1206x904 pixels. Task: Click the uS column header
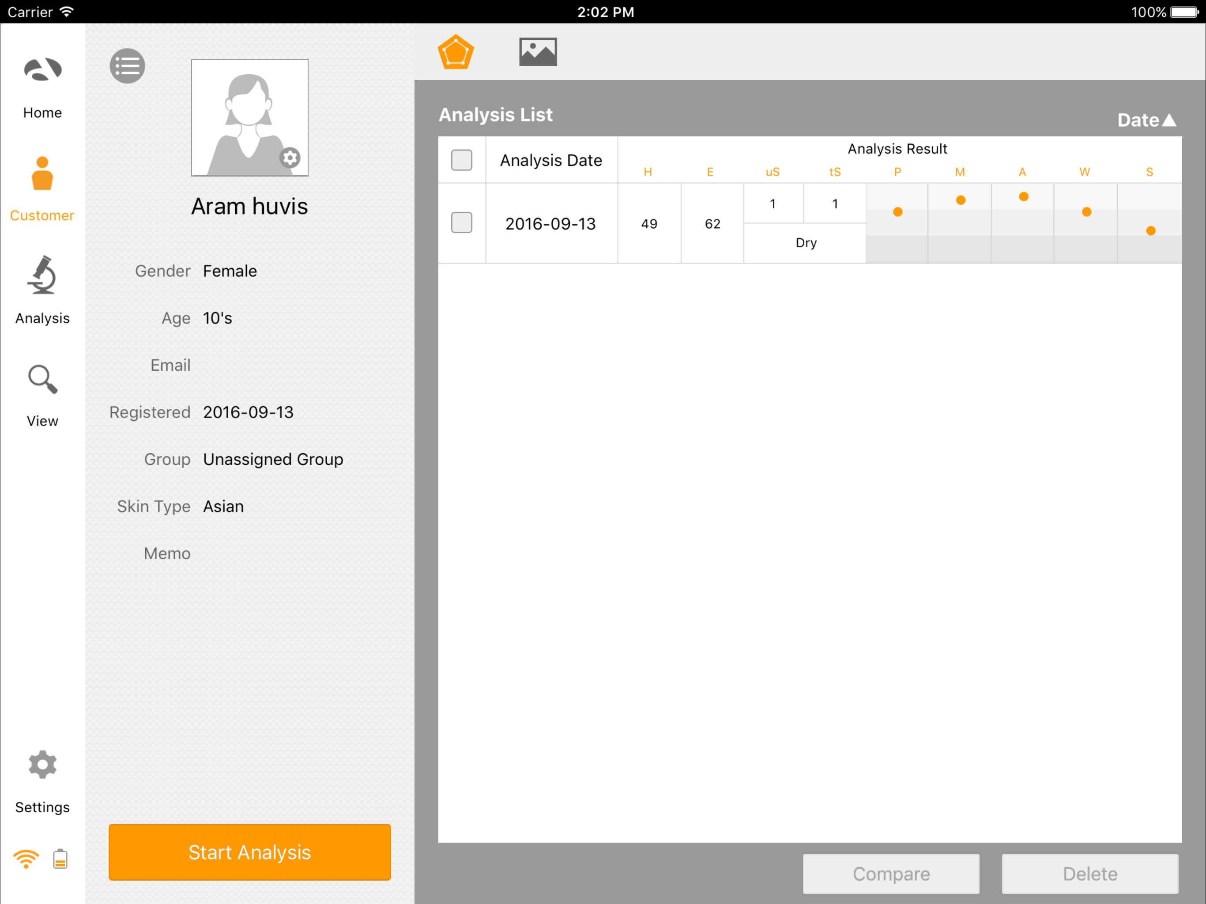[773, 172]
